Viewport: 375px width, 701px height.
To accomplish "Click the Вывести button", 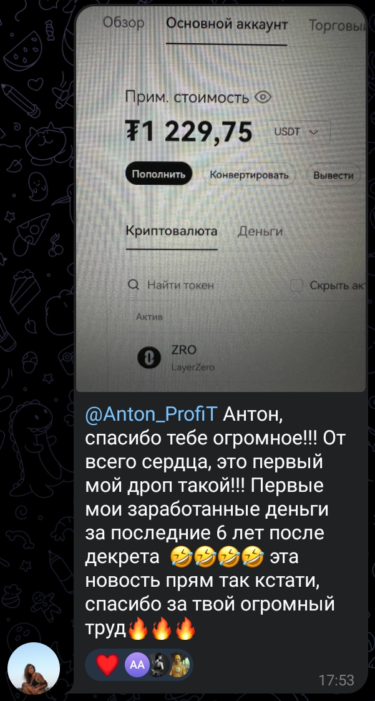I will click(333, 175).
